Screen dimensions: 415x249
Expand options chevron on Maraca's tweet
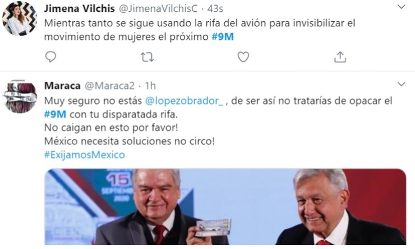coord(402,84)
